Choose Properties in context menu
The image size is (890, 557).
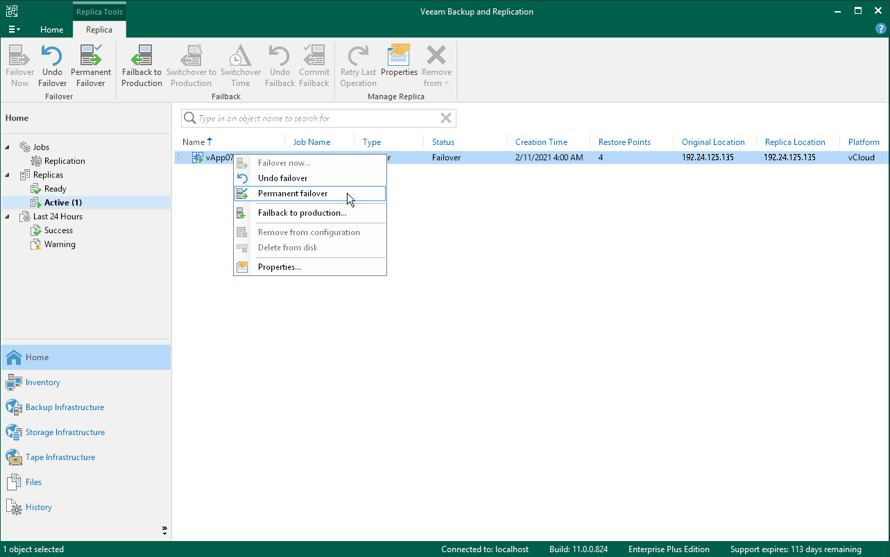310,267
